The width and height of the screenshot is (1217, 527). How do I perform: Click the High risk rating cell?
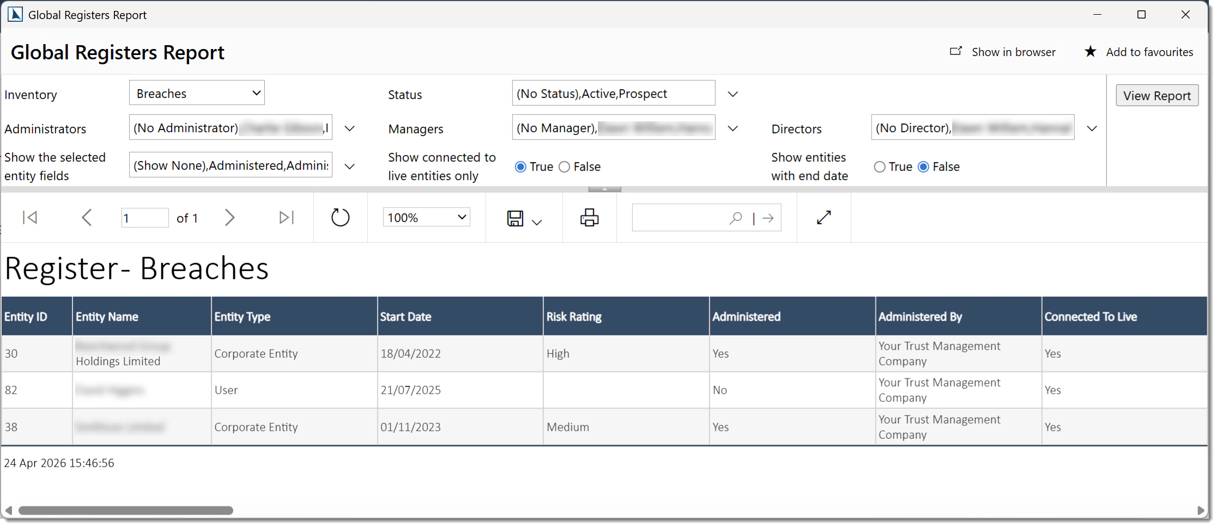627,353
